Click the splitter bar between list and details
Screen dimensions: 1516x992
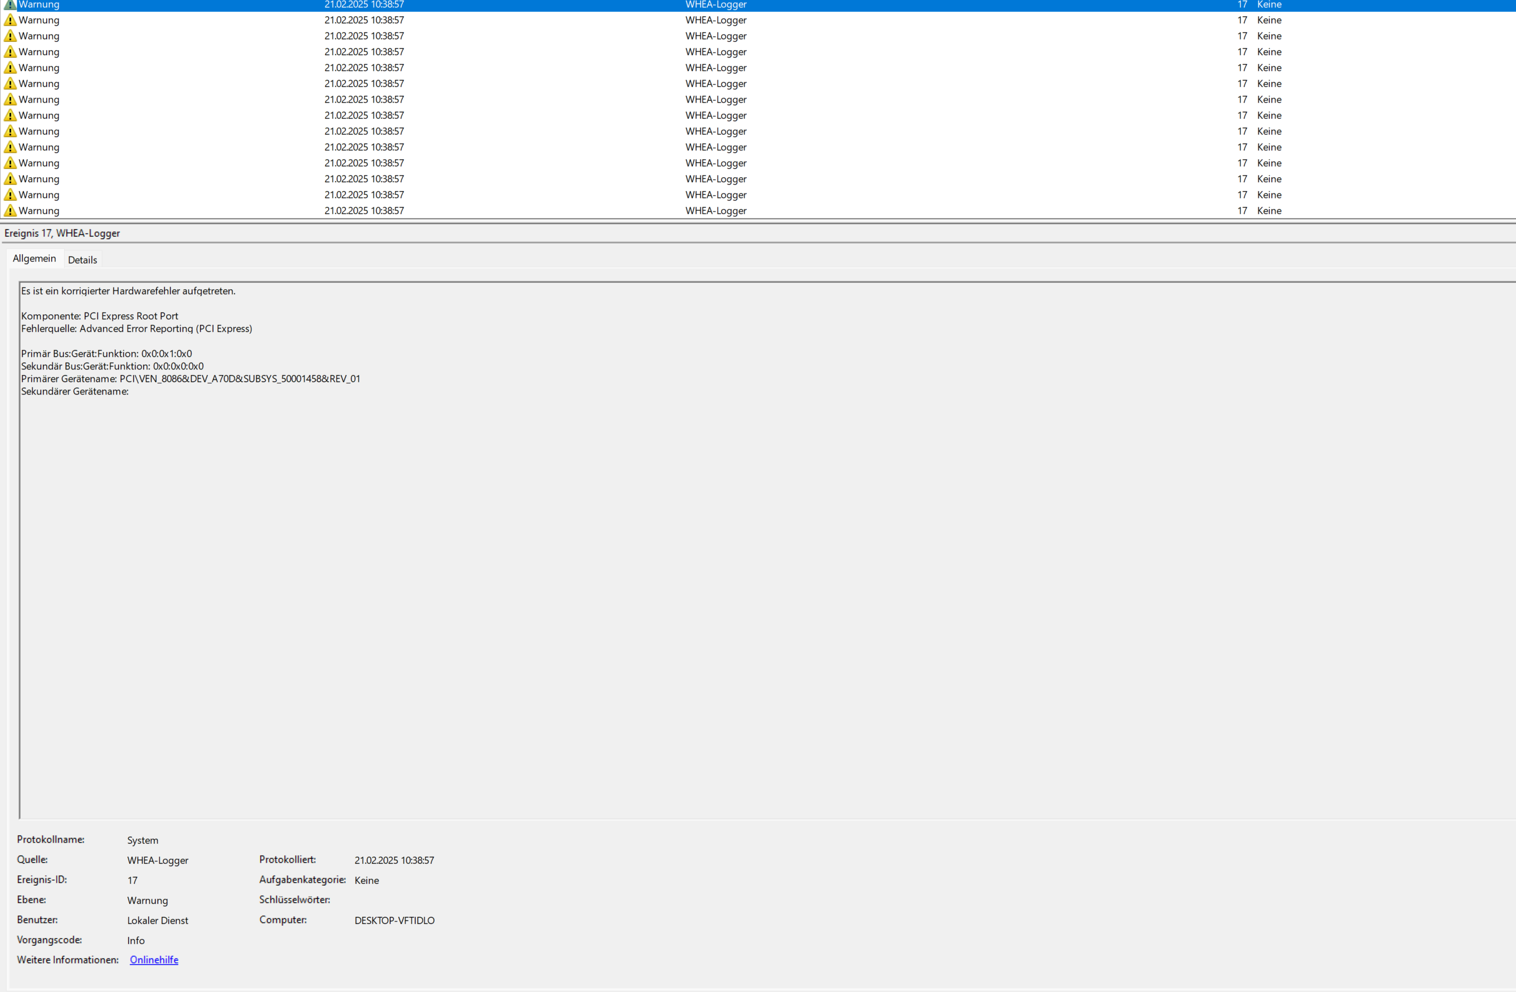758,221
